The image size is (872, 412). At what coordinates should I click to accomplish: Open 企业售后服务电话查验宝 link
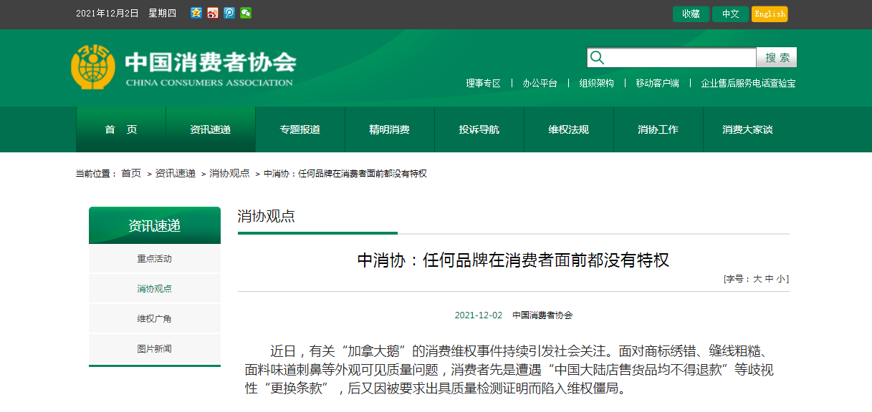pyautogui.click(x=748, y=83)
